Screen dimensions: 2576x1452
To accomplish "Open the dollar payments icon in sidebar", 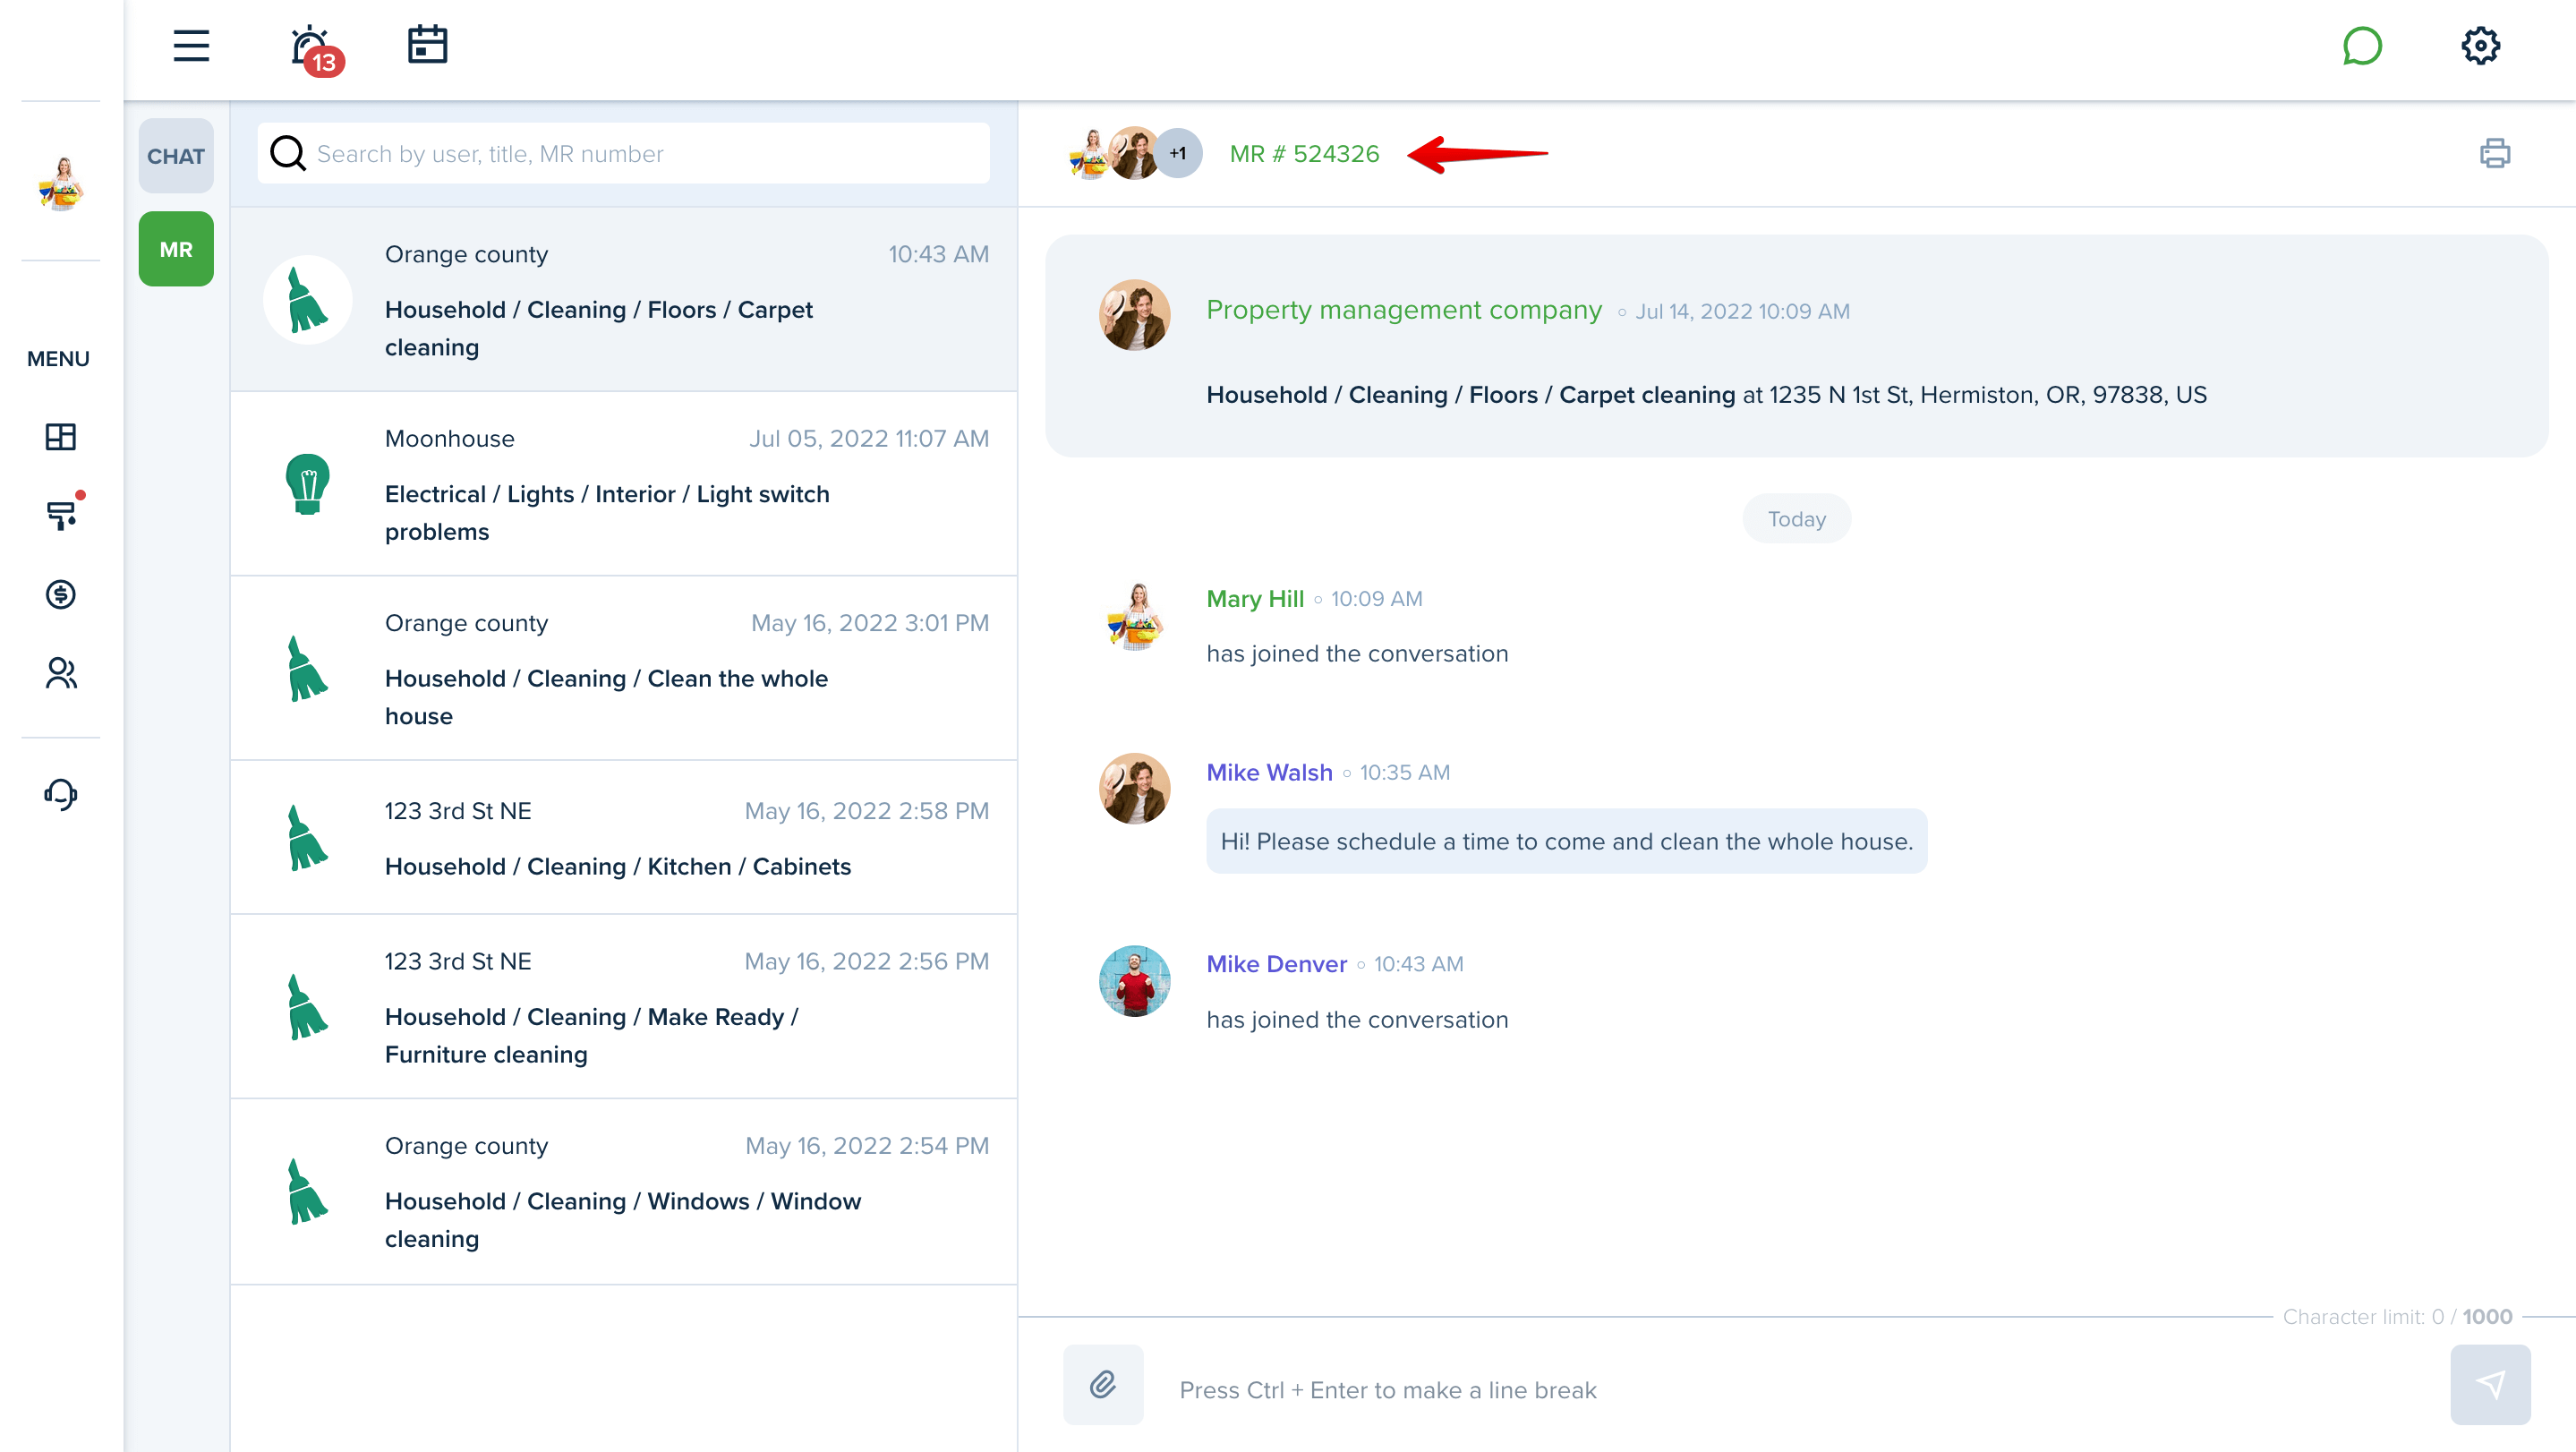I will [x=60, y=594].
